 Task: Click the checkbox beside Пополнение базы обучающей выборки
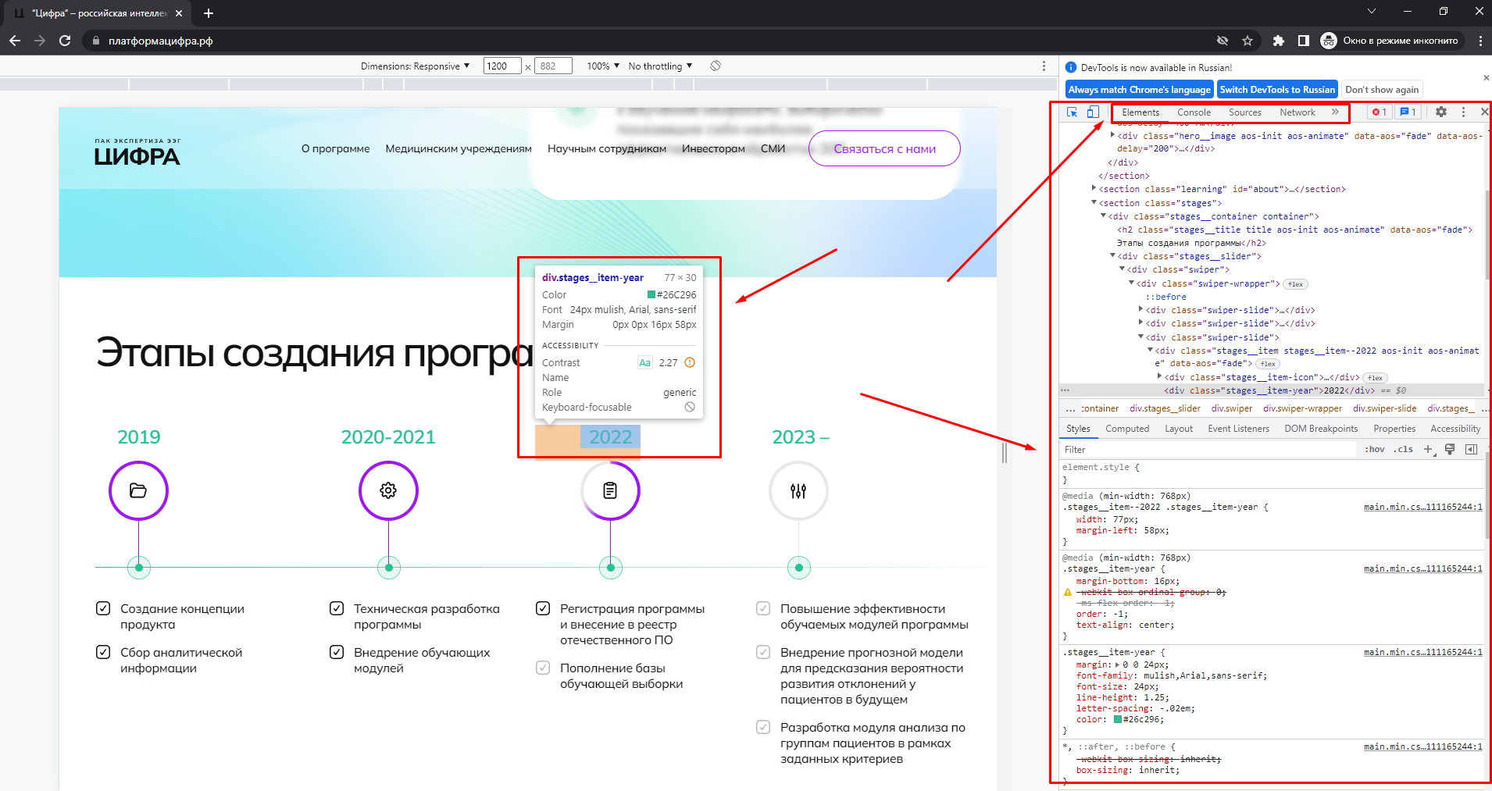coord(543,668)
